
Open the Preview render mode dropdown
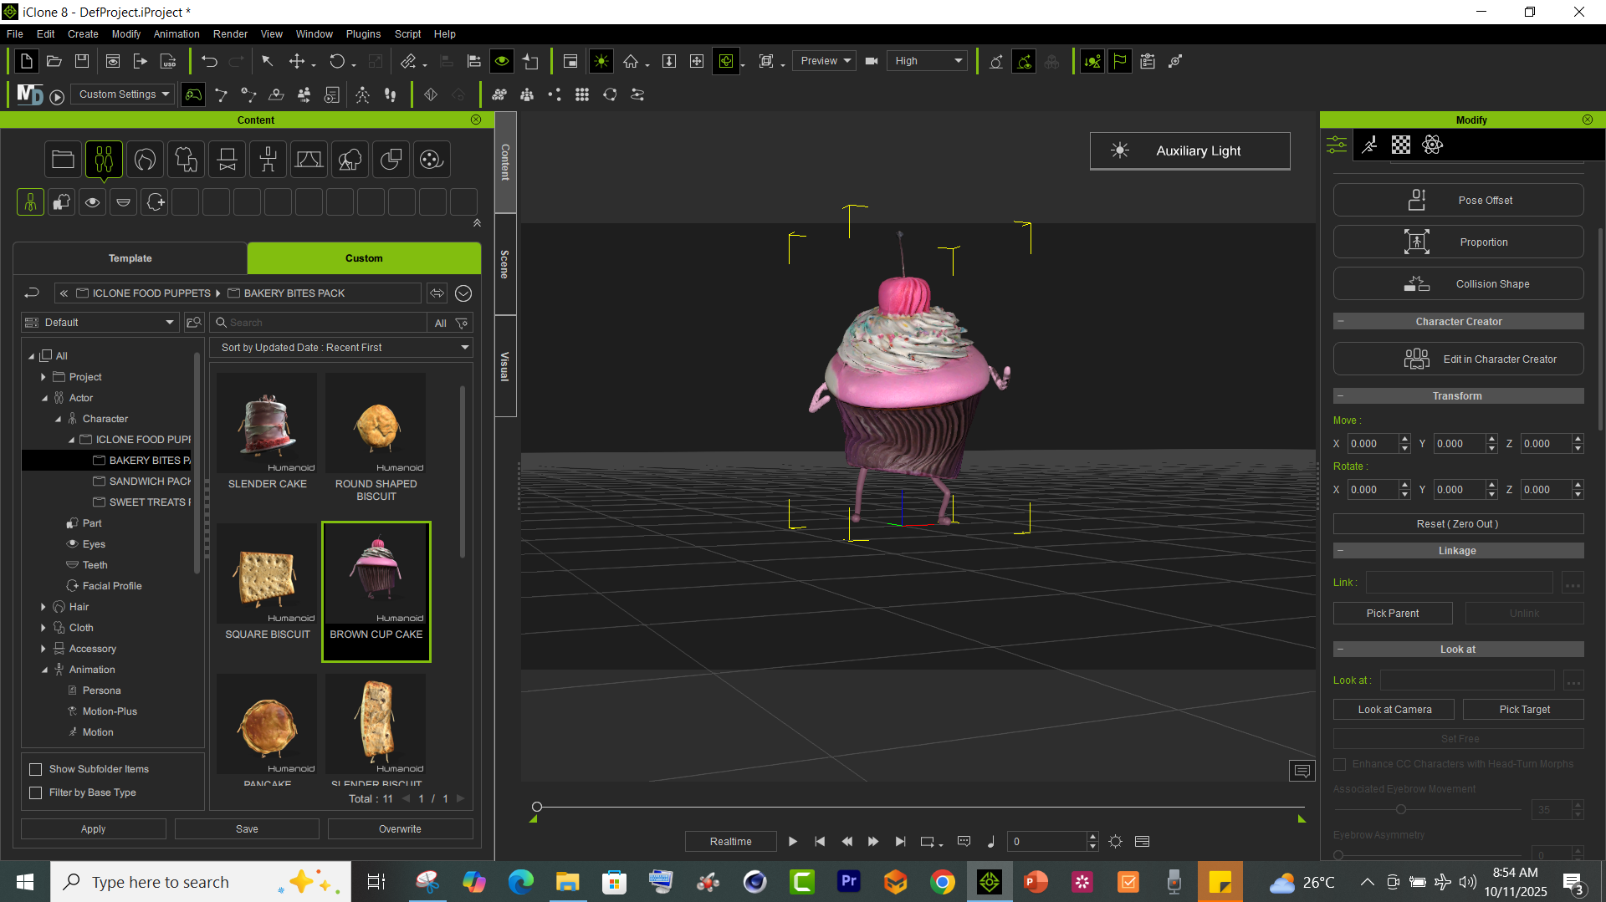(x=824, y=61)
